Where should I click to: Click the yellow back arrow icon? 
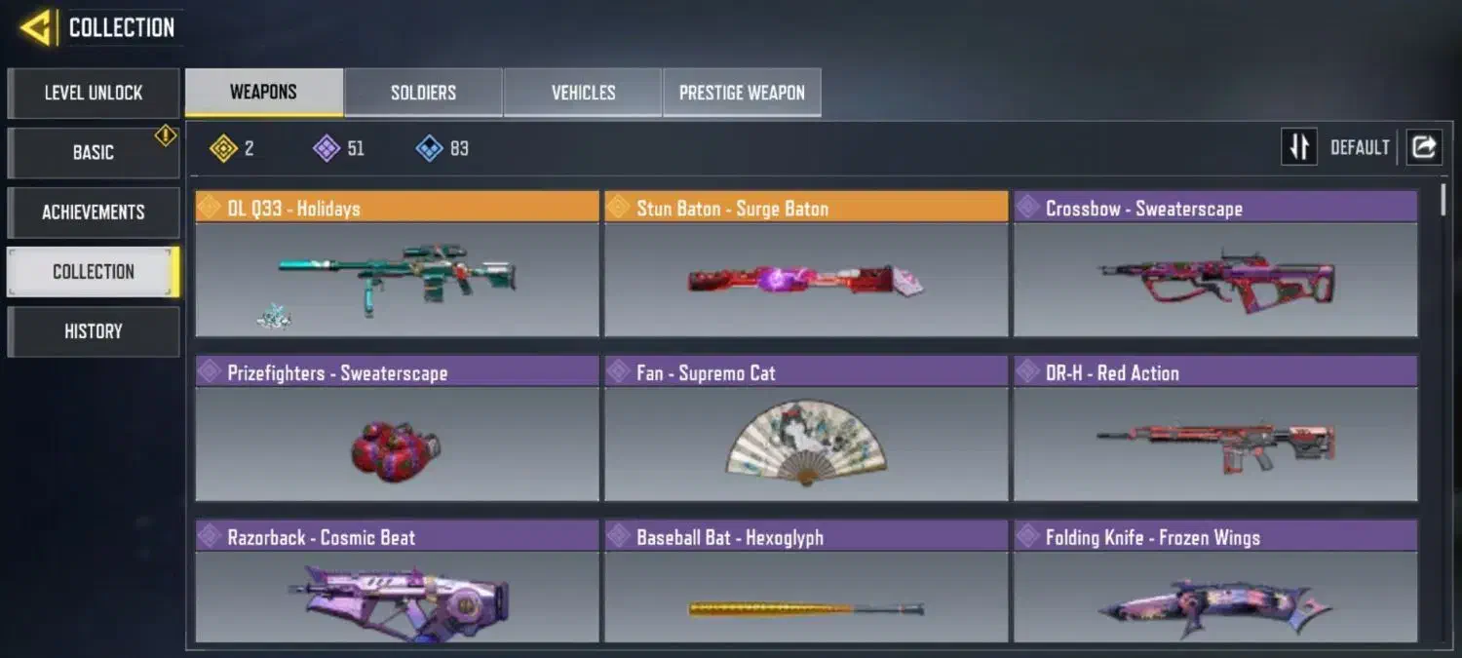click(37, 27)
